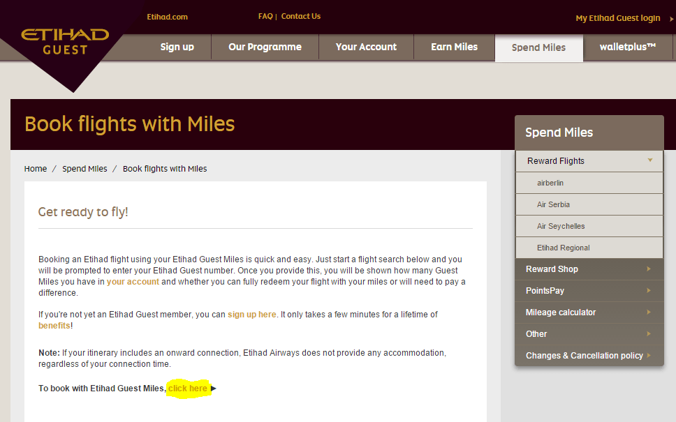Open the benefits link
Screen dimensions: 676x422
(x=54, y=326)
